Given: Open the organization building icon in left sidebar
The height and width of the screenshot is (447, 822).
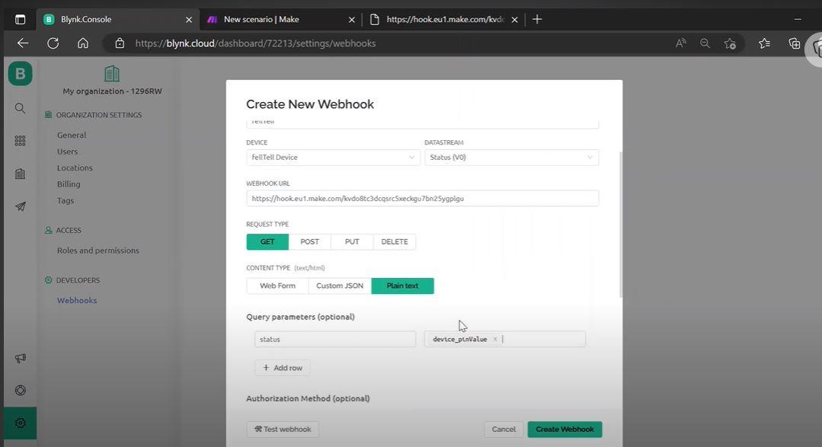Looking at the screenshot, I should pos(20,174).
